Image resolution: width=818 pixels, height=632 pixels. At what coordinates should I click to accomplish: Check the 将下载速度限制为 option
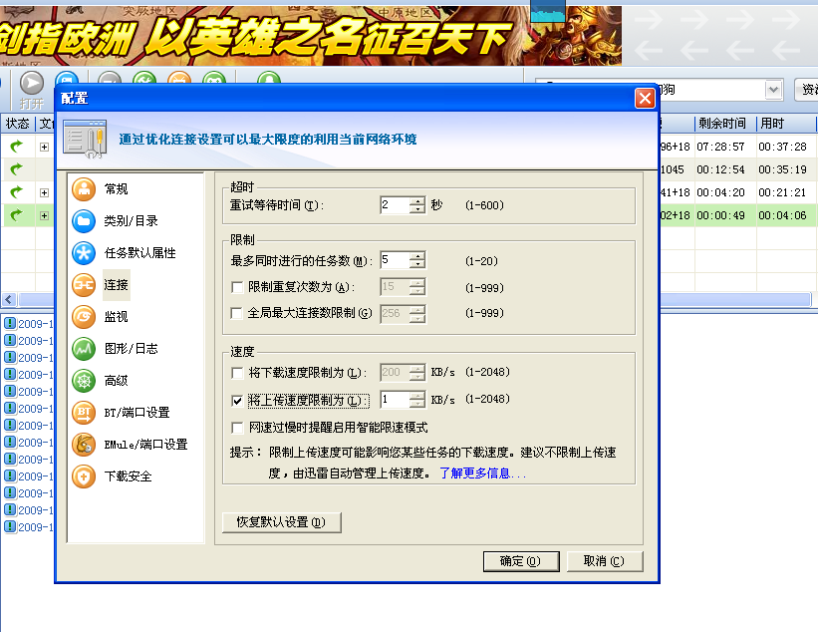pyautogui.click(x=237, y=374)
